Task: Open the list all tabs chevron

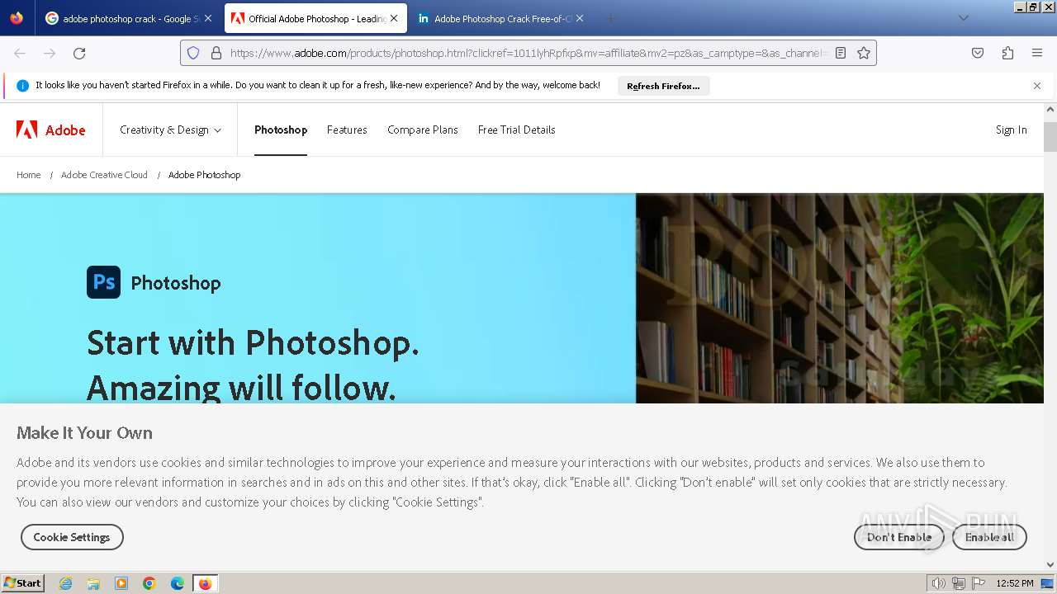Action: (x=963, y=18)
